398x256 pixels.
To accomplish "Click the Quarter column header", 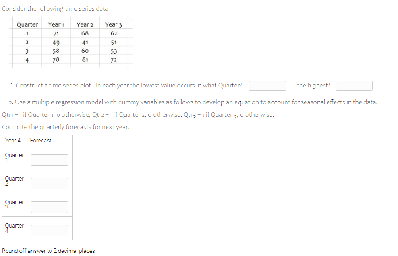I will click(x=27, y=24).
